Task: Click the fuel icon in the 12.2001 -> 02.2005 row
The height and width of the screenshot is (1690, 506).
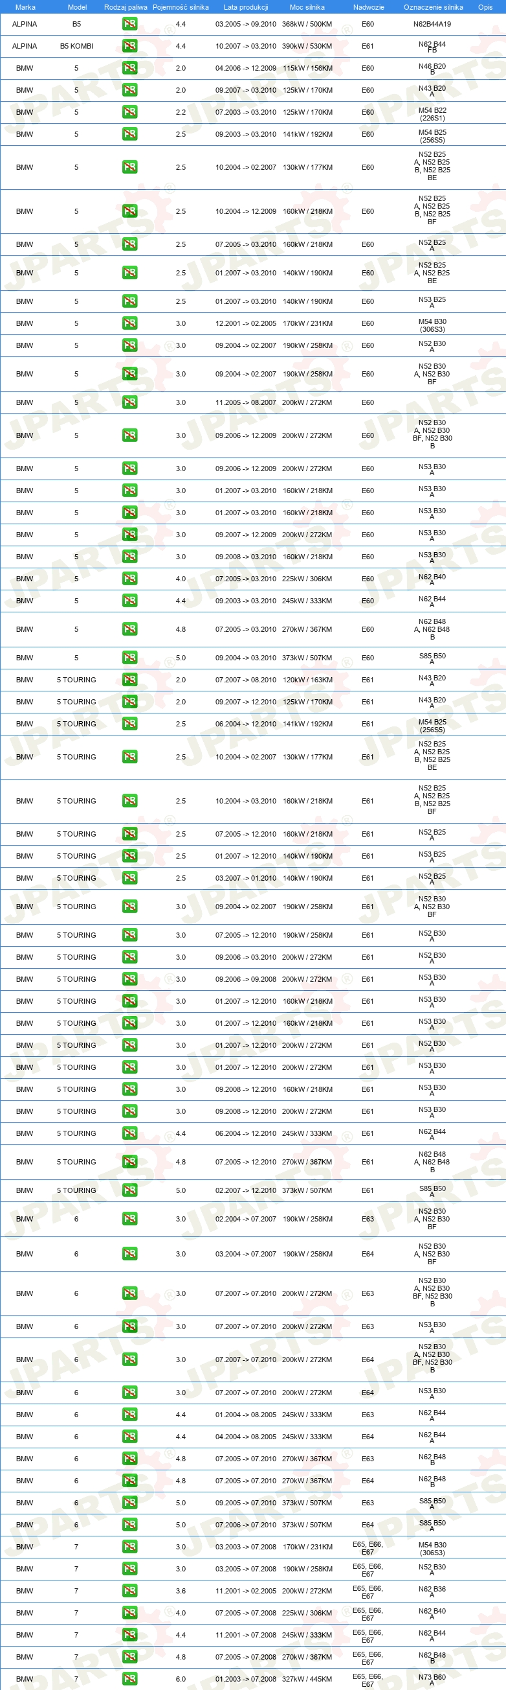Action: click(x=130, y=323)
